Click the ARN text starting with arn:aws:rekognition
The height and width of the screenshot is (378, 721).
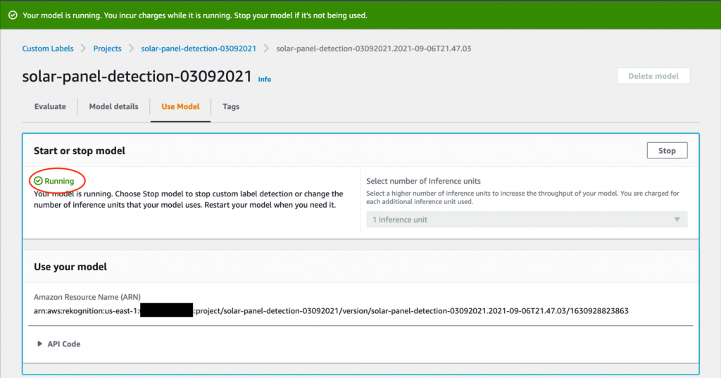pos(331,311)
